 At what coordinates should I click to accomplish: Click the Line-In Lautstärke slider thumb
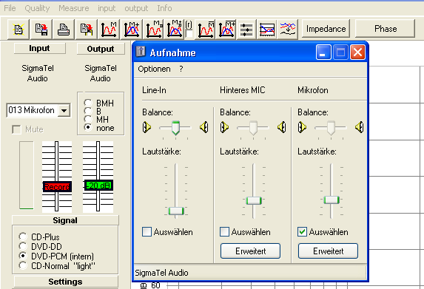click(176, 211)
